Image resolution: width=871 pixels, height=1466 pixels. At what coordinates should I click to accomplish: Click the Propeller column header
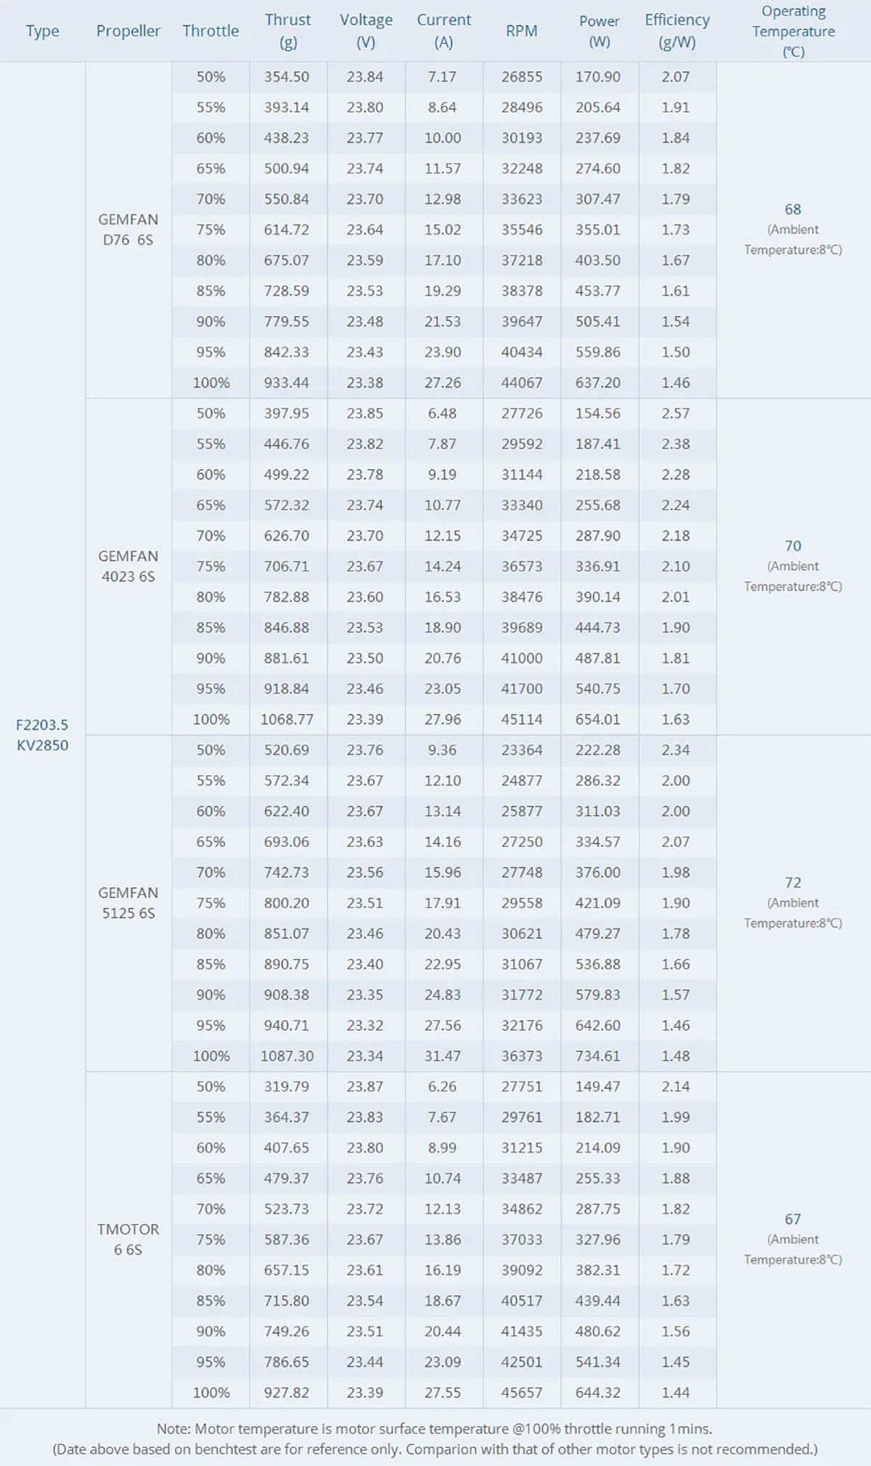click(x=128, y=31)
